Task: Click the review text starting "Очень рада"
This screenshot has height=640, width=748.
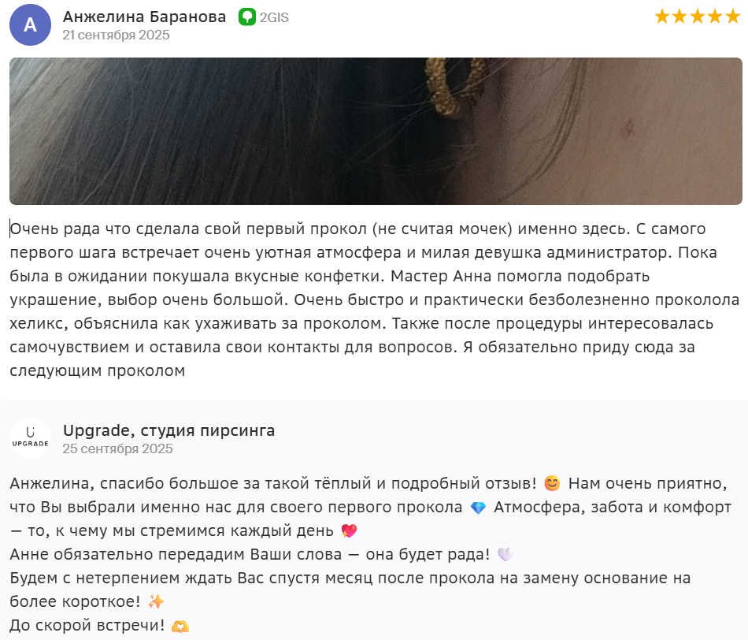Action: [375, 300]
